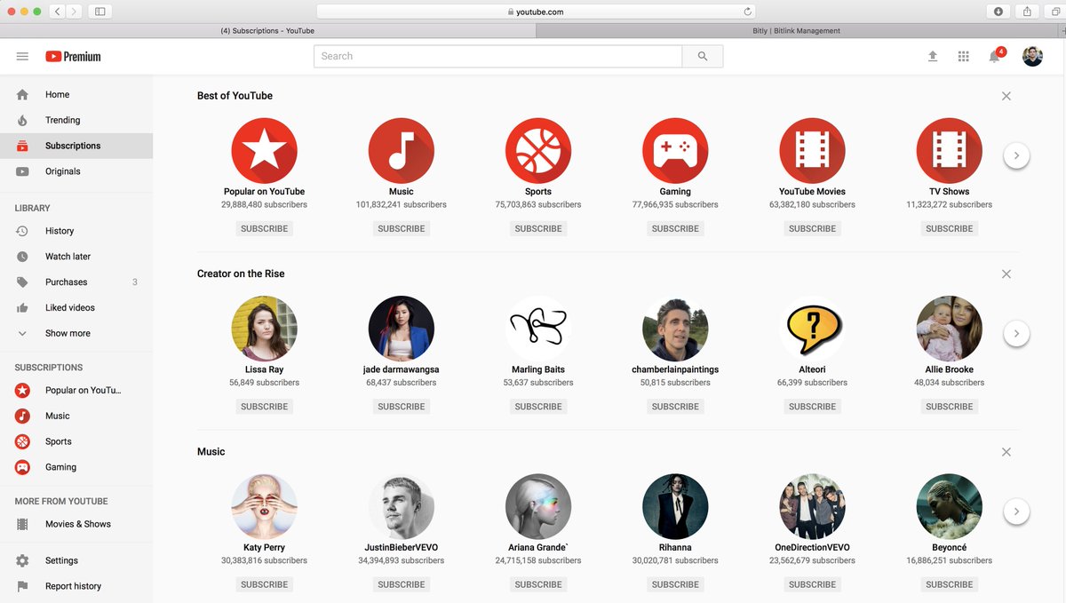Viewport: 1066px width, 603px height.
Task: Click Alteori question mark avatar
Action: point(812,329)
